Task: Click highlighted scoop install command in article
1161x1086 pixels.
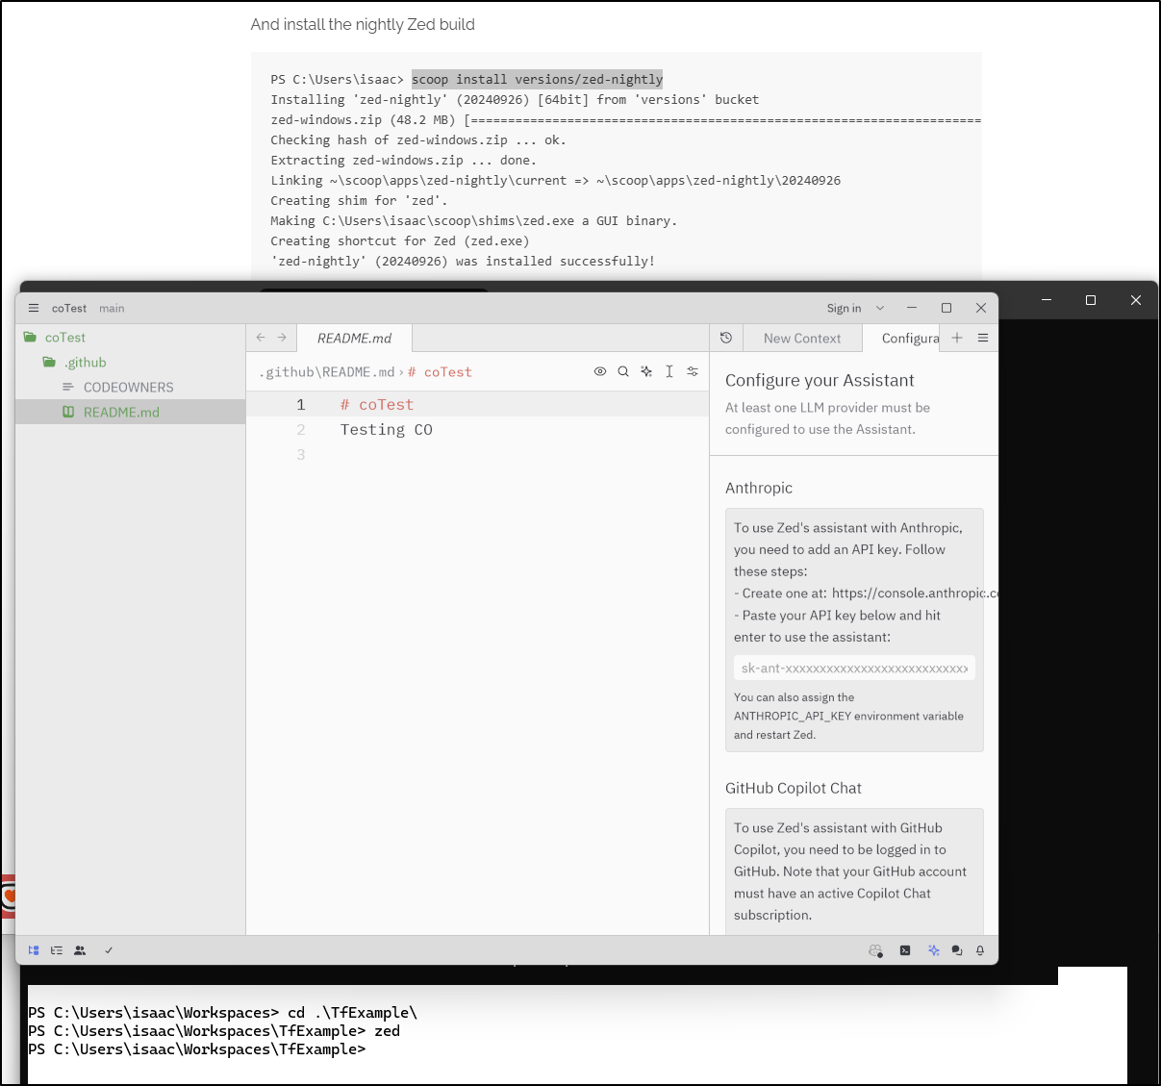Action: click(x=537, y=79)
